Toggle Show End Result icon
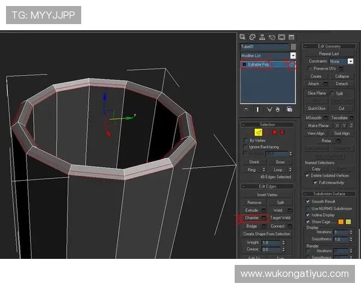 click(x=258, y=110)
